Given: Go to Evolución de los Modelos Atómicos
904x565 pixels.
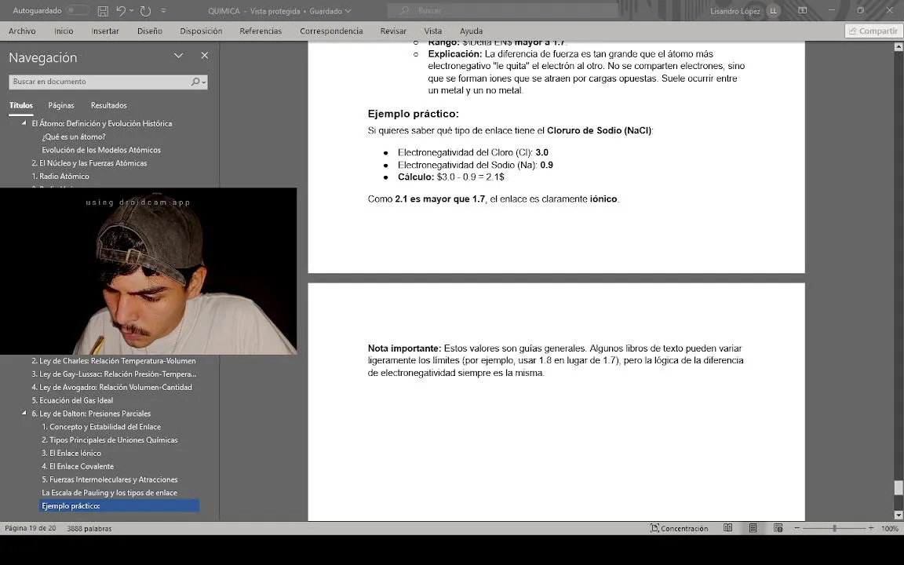Looking at the screenshot, I should point(101,150).
